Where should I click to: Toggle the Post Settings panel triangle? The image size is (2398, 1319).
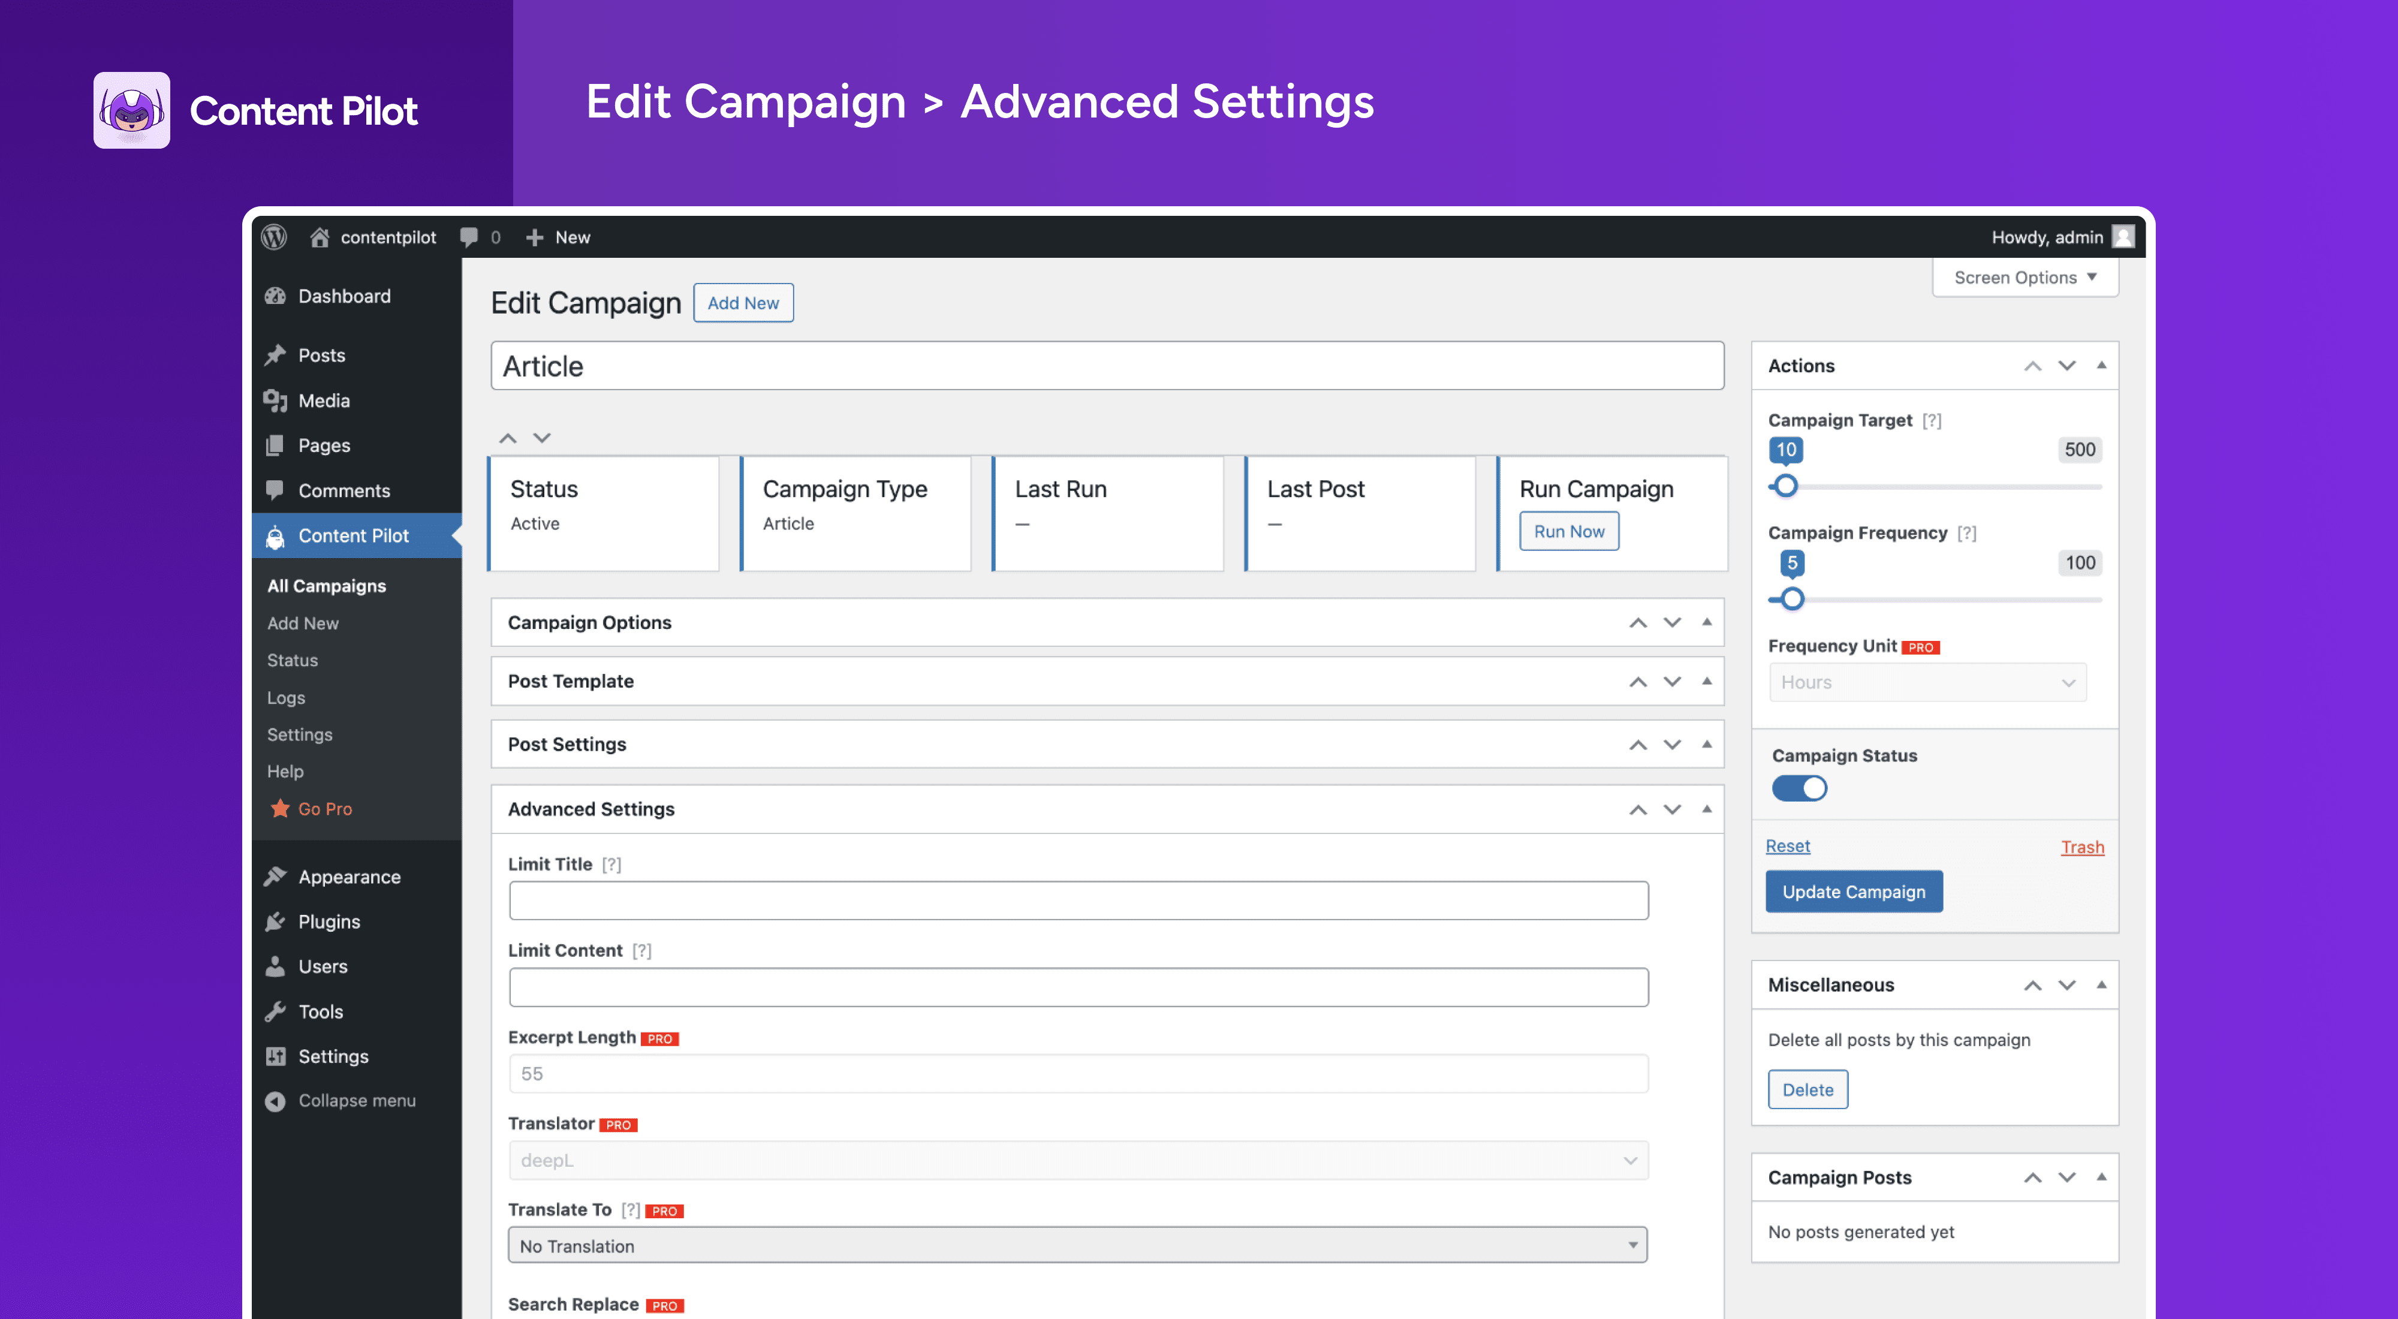coord(1706,744)
